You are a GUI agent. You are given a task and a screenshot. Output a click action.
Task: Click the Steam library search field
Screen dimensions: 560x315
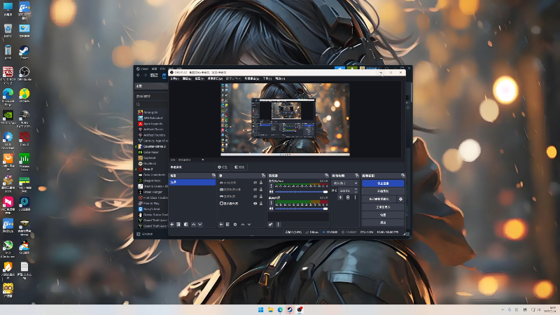pyautogui.click(x=151, y=104)
